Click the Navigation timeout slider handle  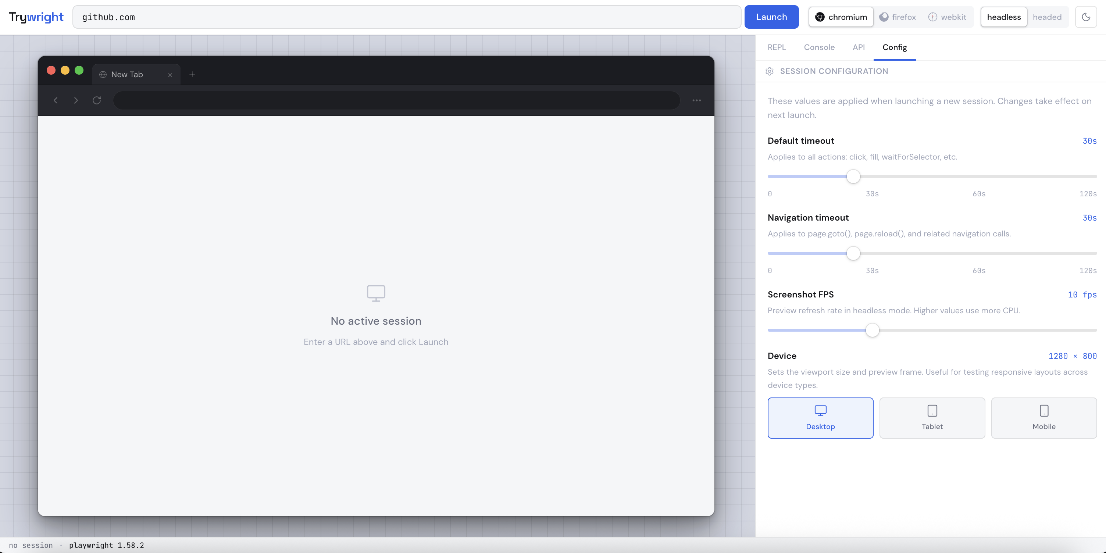pos(853,253)
